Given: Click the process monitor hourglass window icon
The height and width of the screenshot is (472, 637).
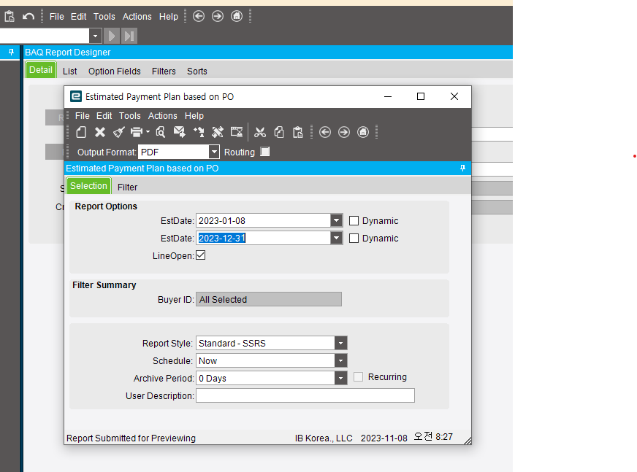Looking at the screenshot, I should point(237,132).
